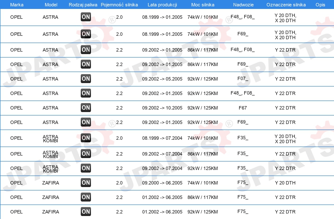Click ON icon for Astra Kombi 92kW / 125KM

pyautogui.click(x=86, y=168)
